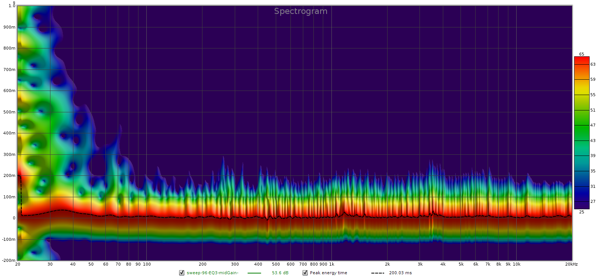Click the "3k" frequency axis label
The height and width of the screenshot is (278, 602).
(420, 264)
